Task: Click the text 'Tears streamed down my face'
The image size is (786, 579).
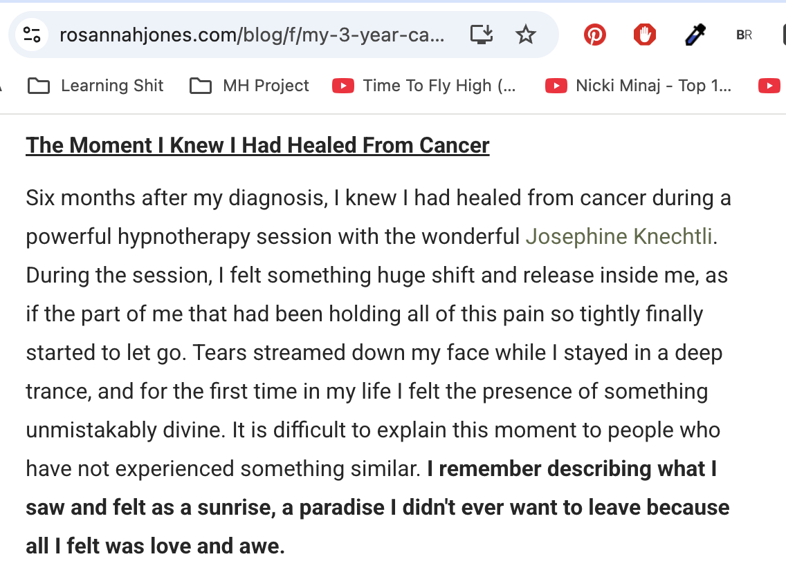Action: point(320,353)
